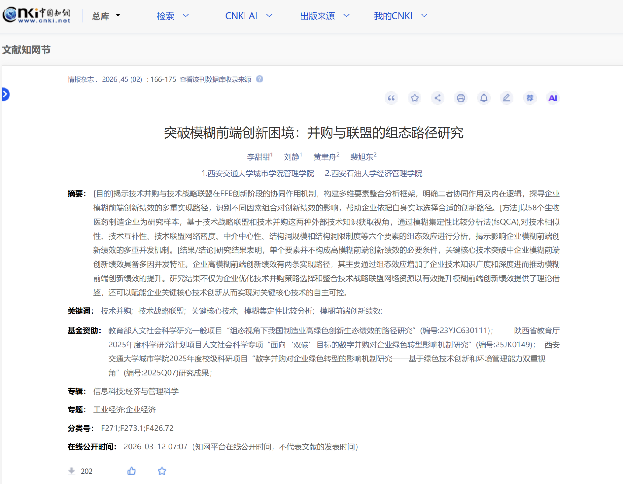Click the download count icon
This screenshot has width=623, height=484.
click(x=71, y=471)
